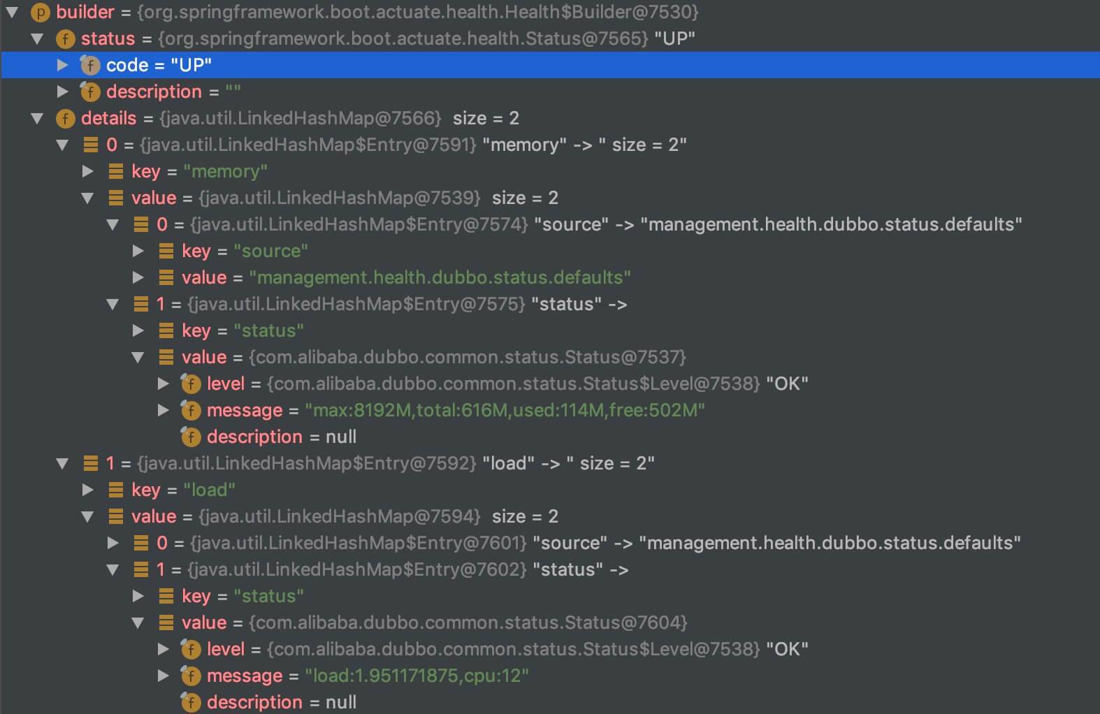
Task: Expand the key = "load" row
Action: coord(87,490)
